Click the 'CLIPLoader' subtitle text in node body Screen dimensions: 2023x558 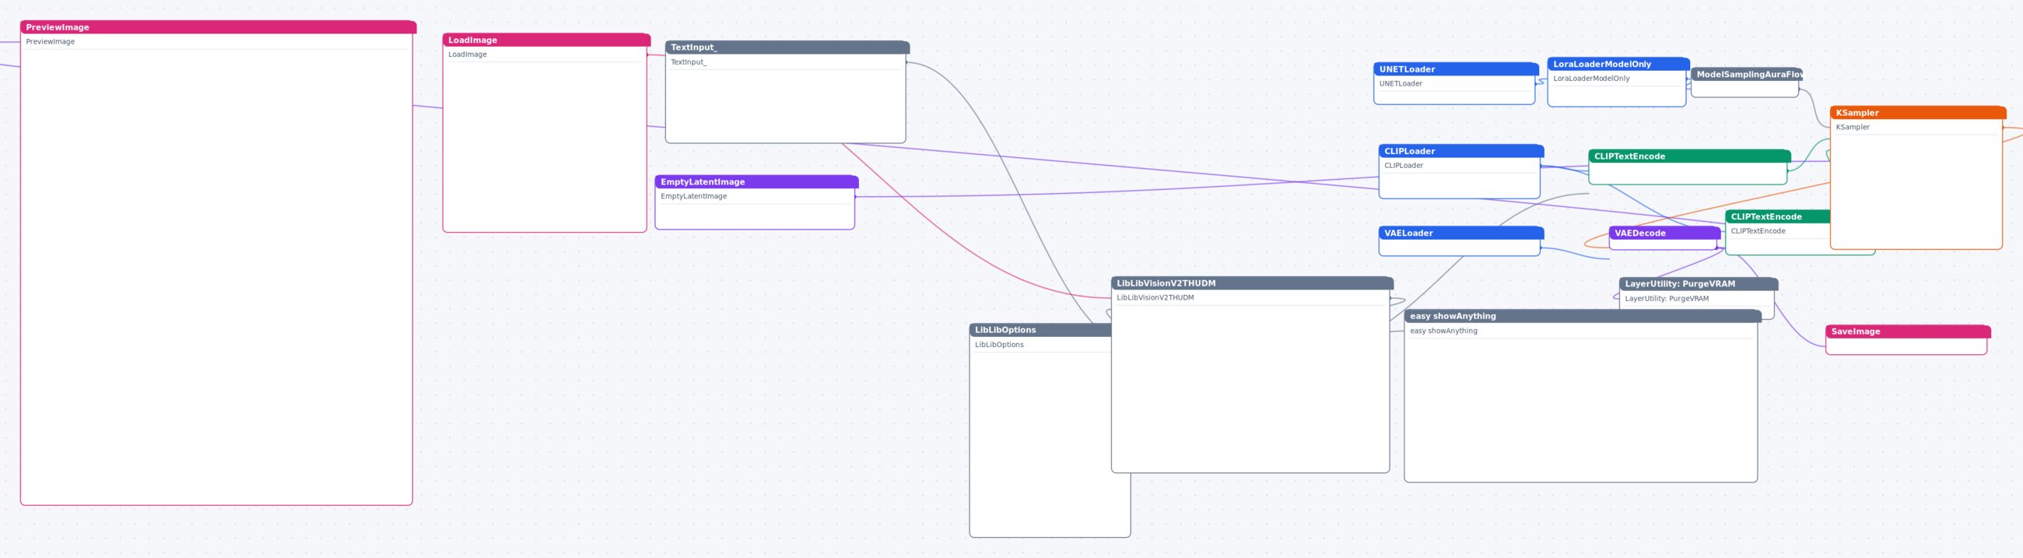1404,166
